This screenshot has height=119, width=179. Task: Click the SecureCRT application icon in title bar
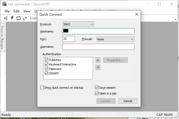pyautogui.click(x=5, y=4)
